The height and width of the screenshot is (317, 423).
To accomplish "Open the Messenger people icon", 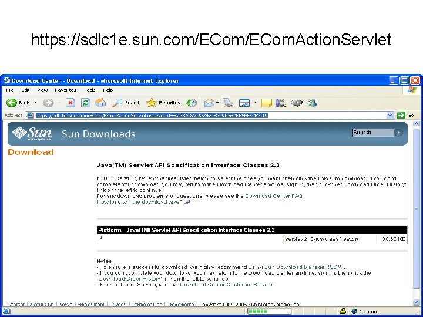I will (x=312, y=103).
